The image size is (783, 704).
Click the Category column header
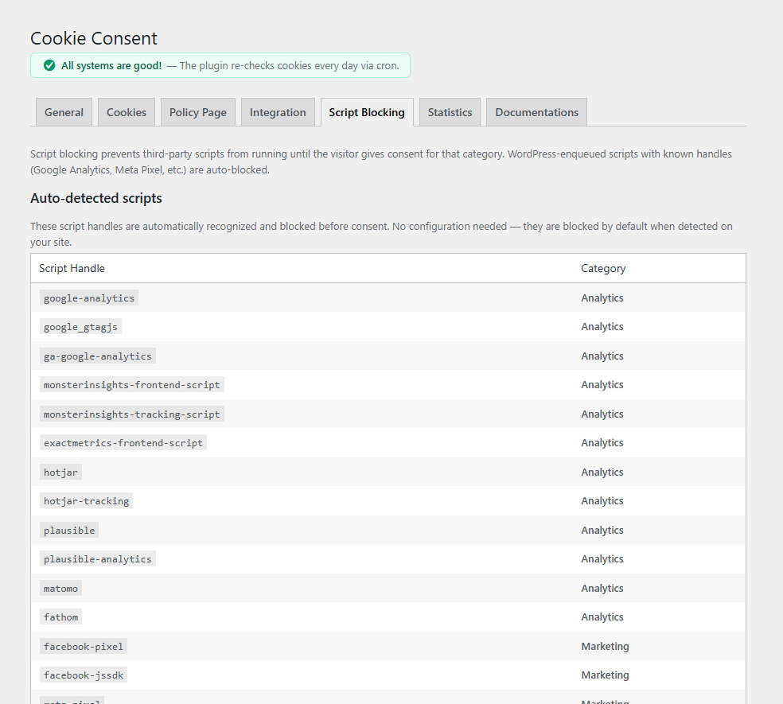[x=603, y=268]
